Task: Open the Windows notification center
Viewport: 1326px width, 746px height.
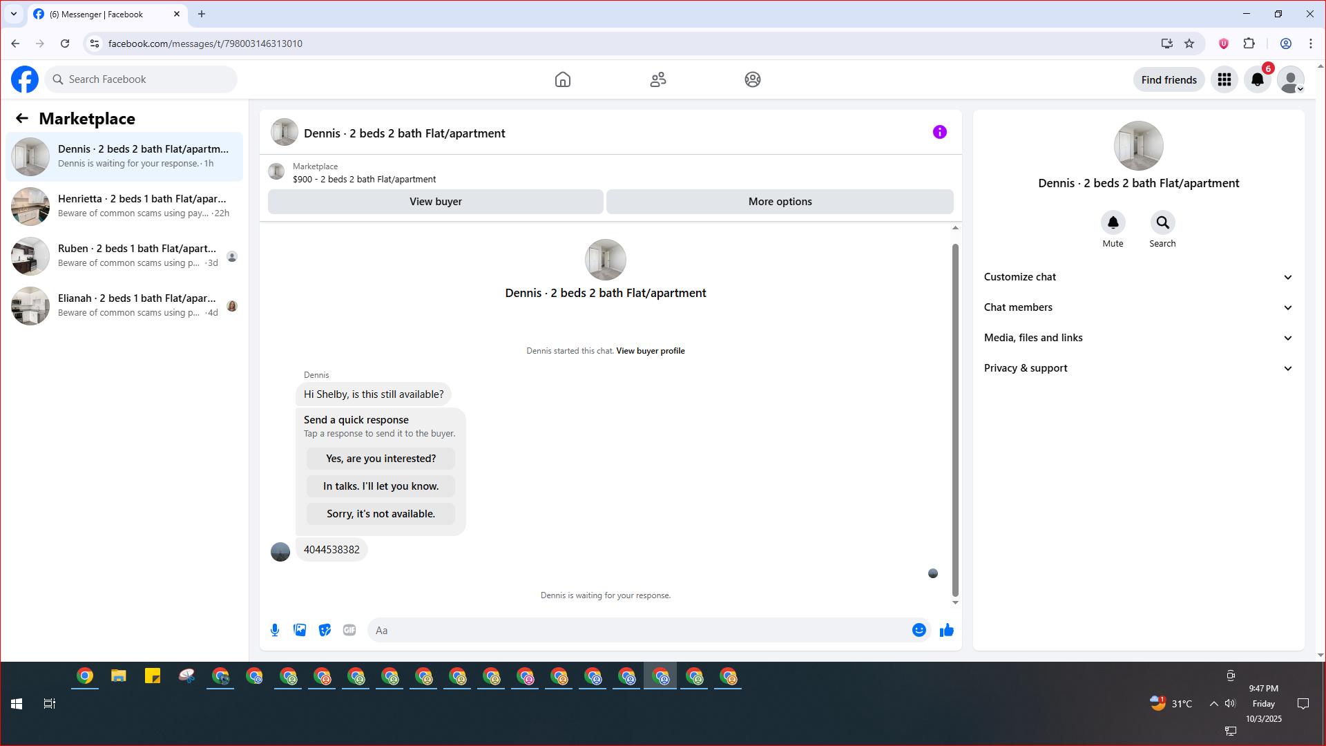Action: click(x=1303, y=704)
